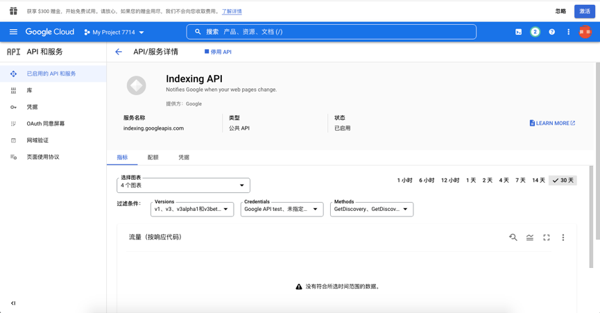The width and height of the screenshot is (600, 313).
Task: Open the help question mark icon
Action: pyautogui.click(x=551, y=32)
